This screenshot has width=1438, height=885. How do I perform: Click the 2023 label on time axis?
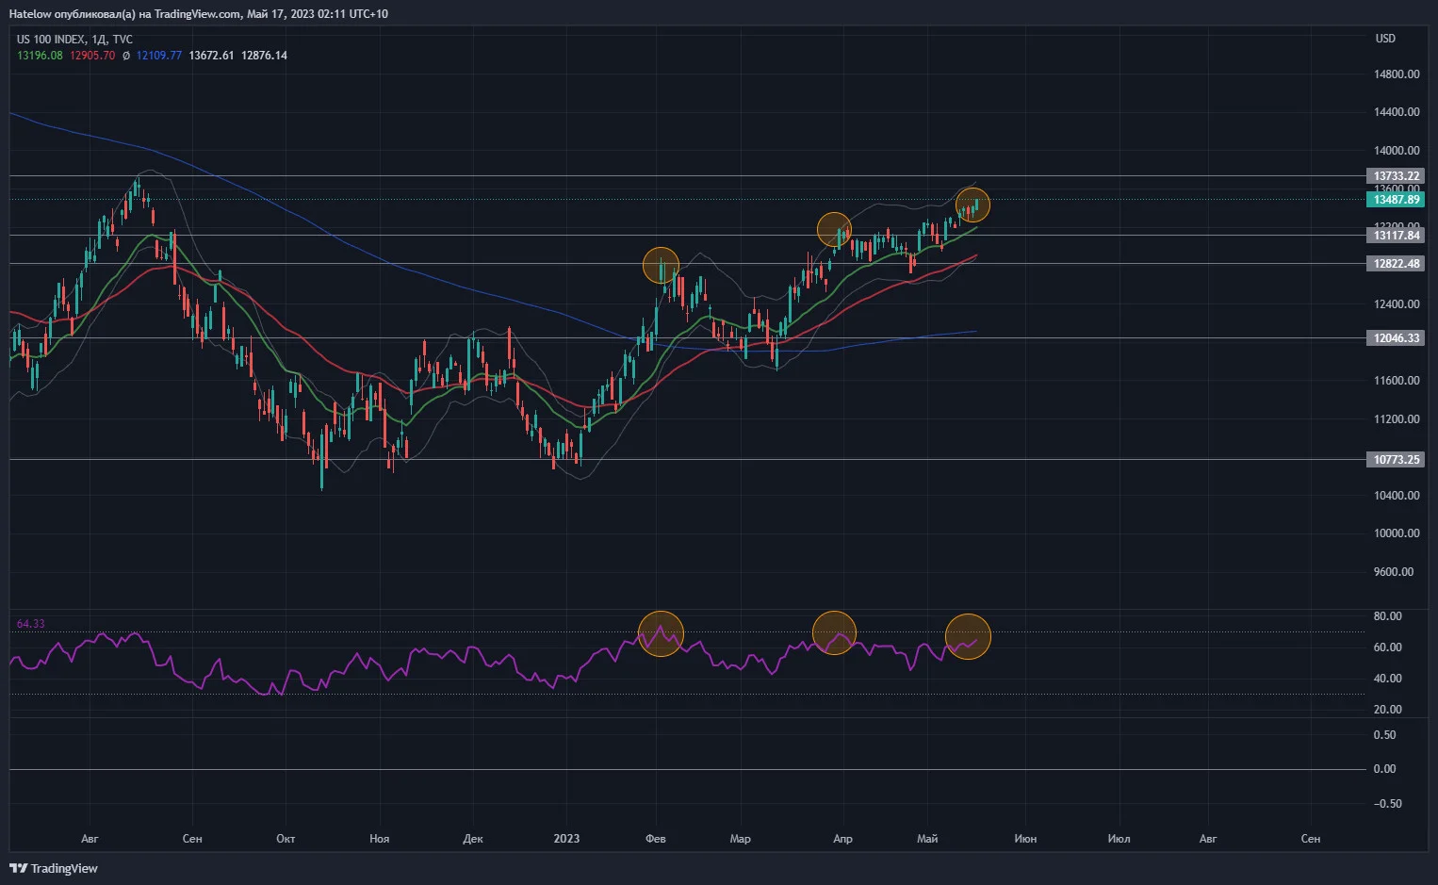(x=566, y=839)
